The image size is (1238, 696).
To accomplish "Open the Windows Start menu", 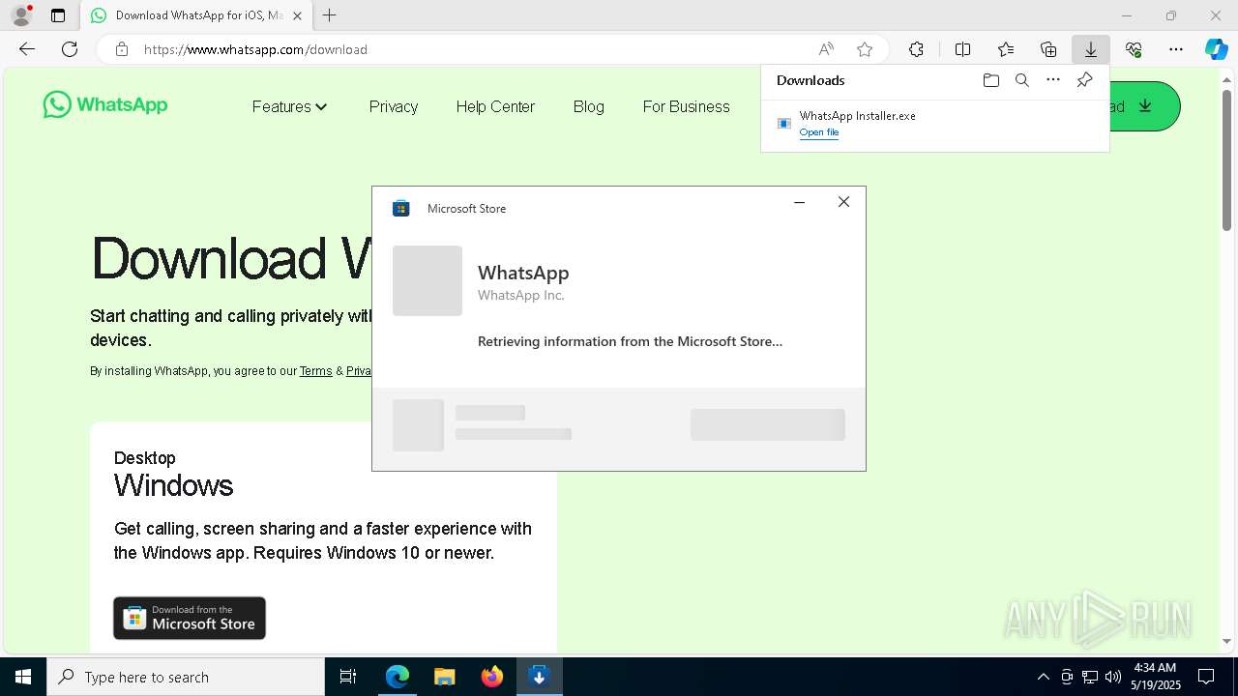I will [23, 677].
